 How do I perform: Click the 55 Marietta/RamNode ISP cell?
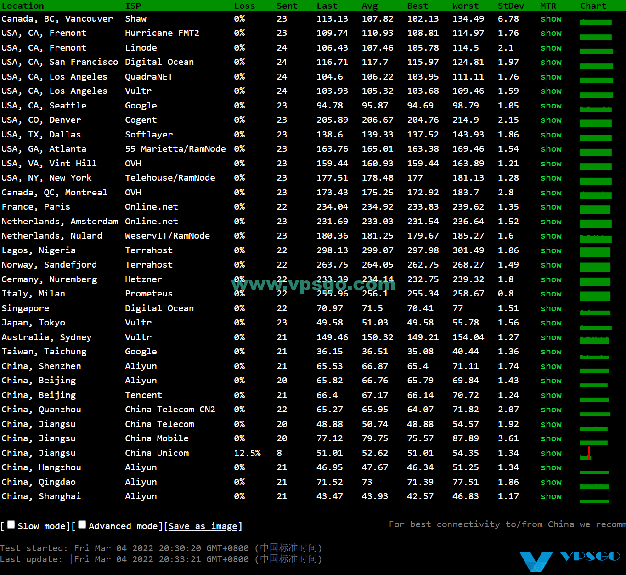pos(175,149)
